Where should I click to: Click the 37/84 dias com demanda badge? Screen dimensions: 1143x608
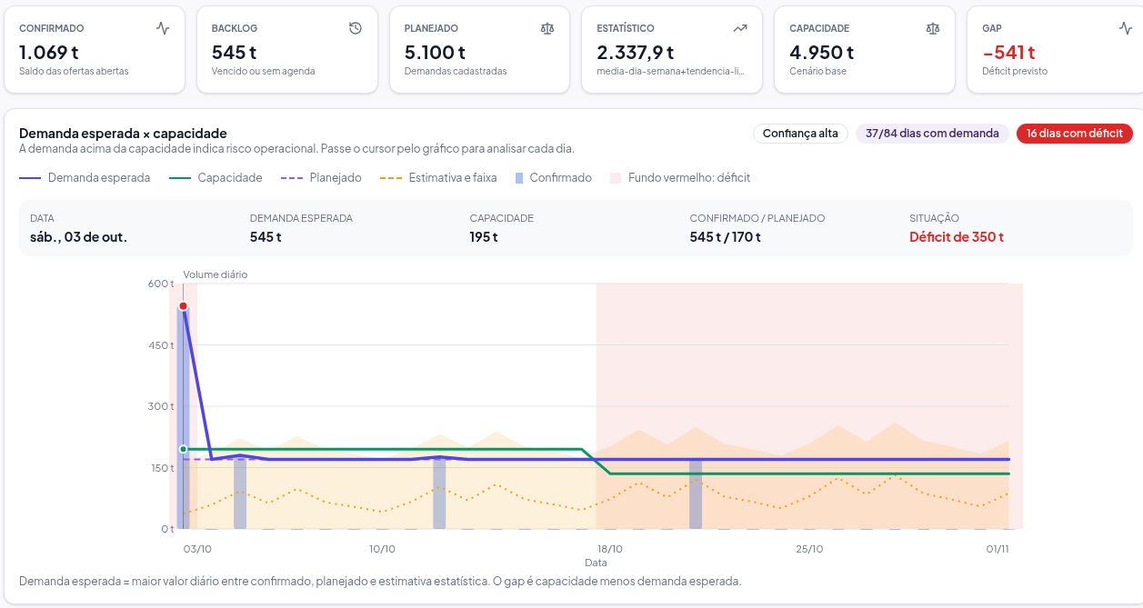pos(932,134)
